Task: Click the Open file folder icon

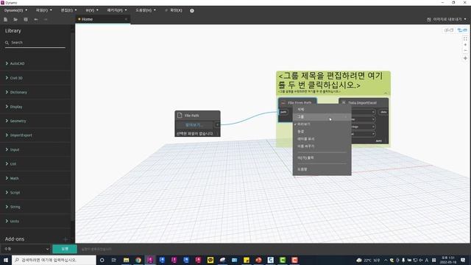Action: (15, 20)
